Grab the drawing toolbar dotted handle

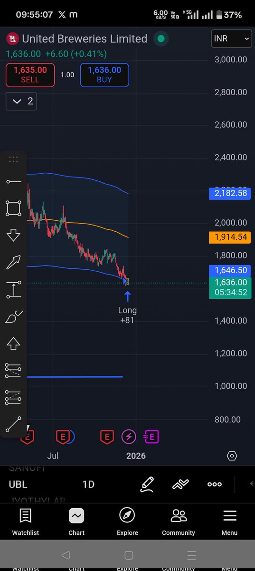click(x=13, y=159)
